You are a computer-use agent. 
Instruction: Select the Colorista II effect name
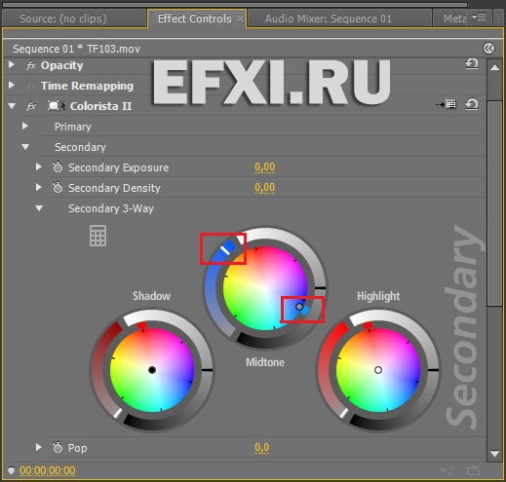click(100, 106)
